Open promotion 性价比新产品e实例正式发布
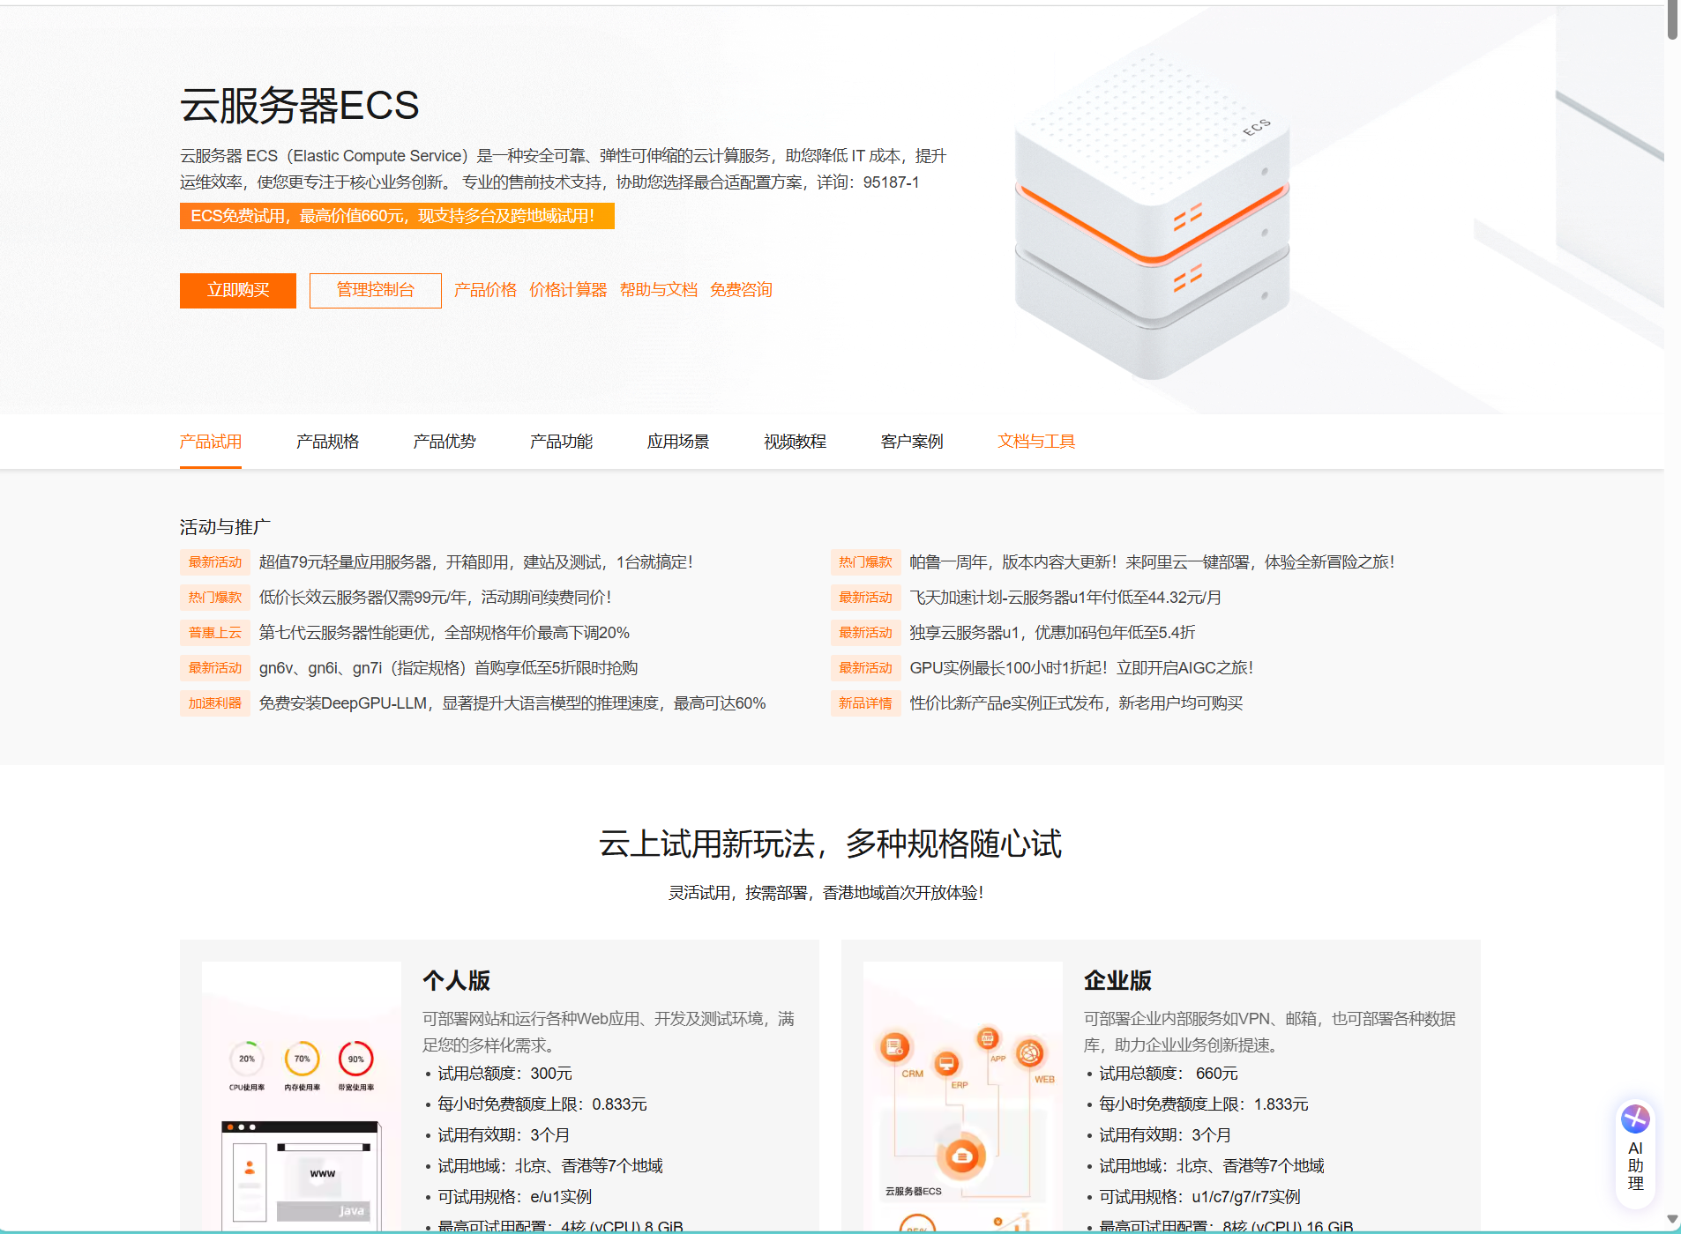Viewport: 1681px width, 1234px height. click(1076, 703)
